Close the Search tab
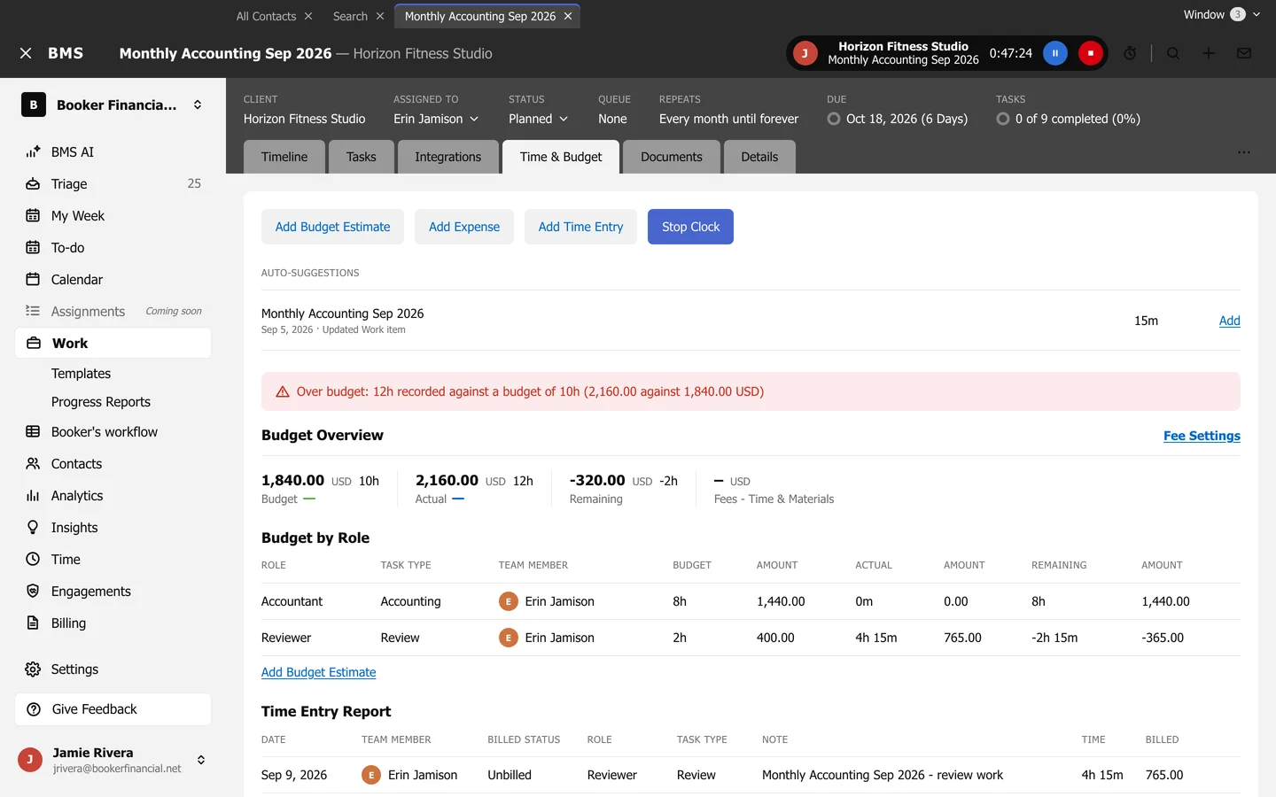 (380, 16)
